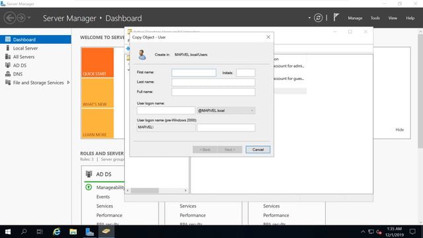Image resolution: width=423 pixels, height=238 pixels.
Task: Click the DNS sidebar icon
Action: 8,74
